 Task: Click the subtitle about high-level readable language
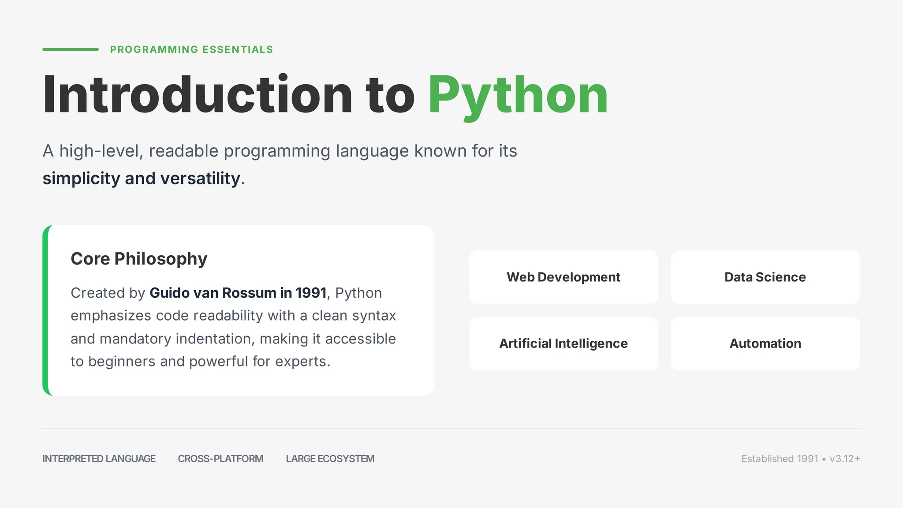pyautogui.click(x=280, y=151)
